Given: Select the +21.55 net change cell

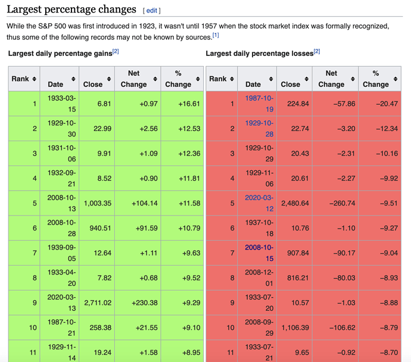Looking at the screenshot, I should point(138,327).
